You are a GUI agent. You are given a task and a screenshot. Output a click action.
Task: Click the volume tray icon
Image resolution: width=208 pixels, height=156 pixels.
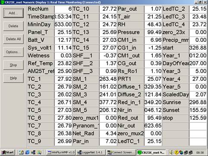[x=171, y=153]
